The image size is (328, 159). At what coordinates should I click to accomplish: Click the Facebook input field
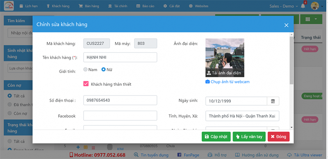tap(120, 116)
